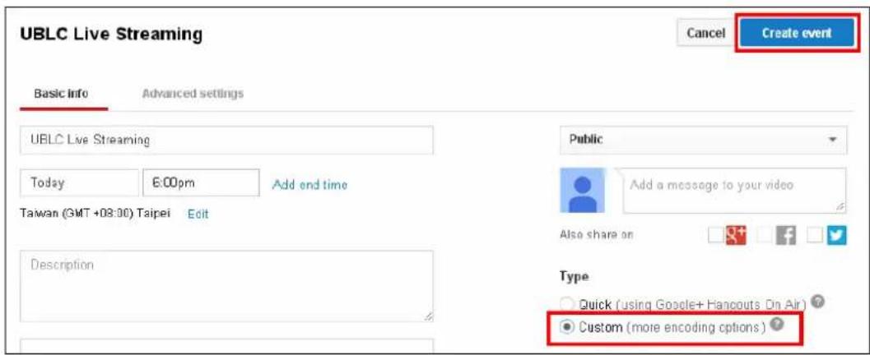
Task: Select the Quick event type radio
Action: [x=567, y=304]
